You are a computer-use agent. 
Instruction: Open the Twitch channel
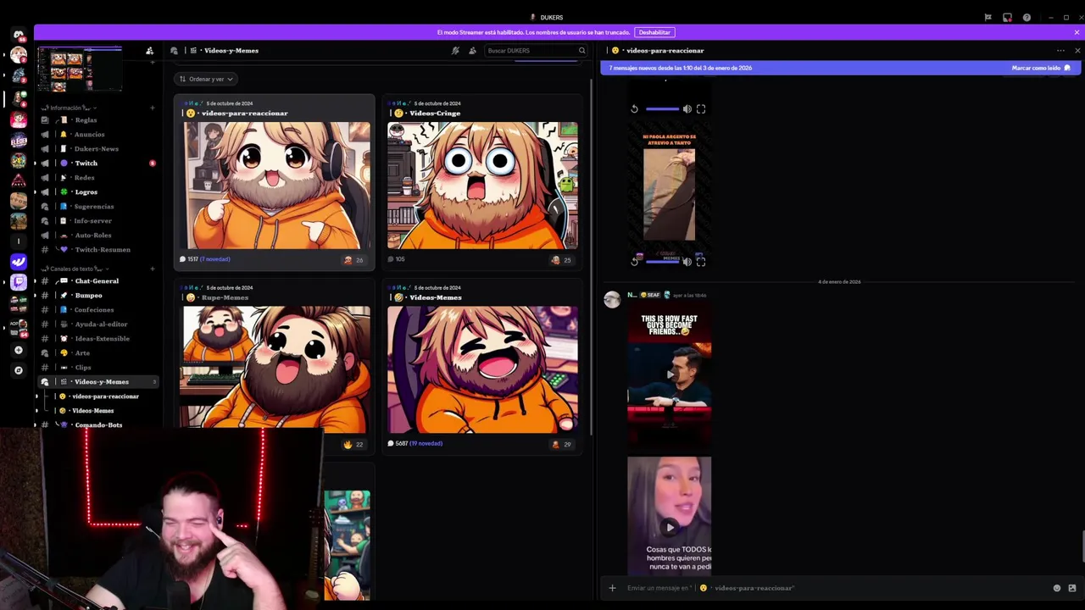point(97,163)
